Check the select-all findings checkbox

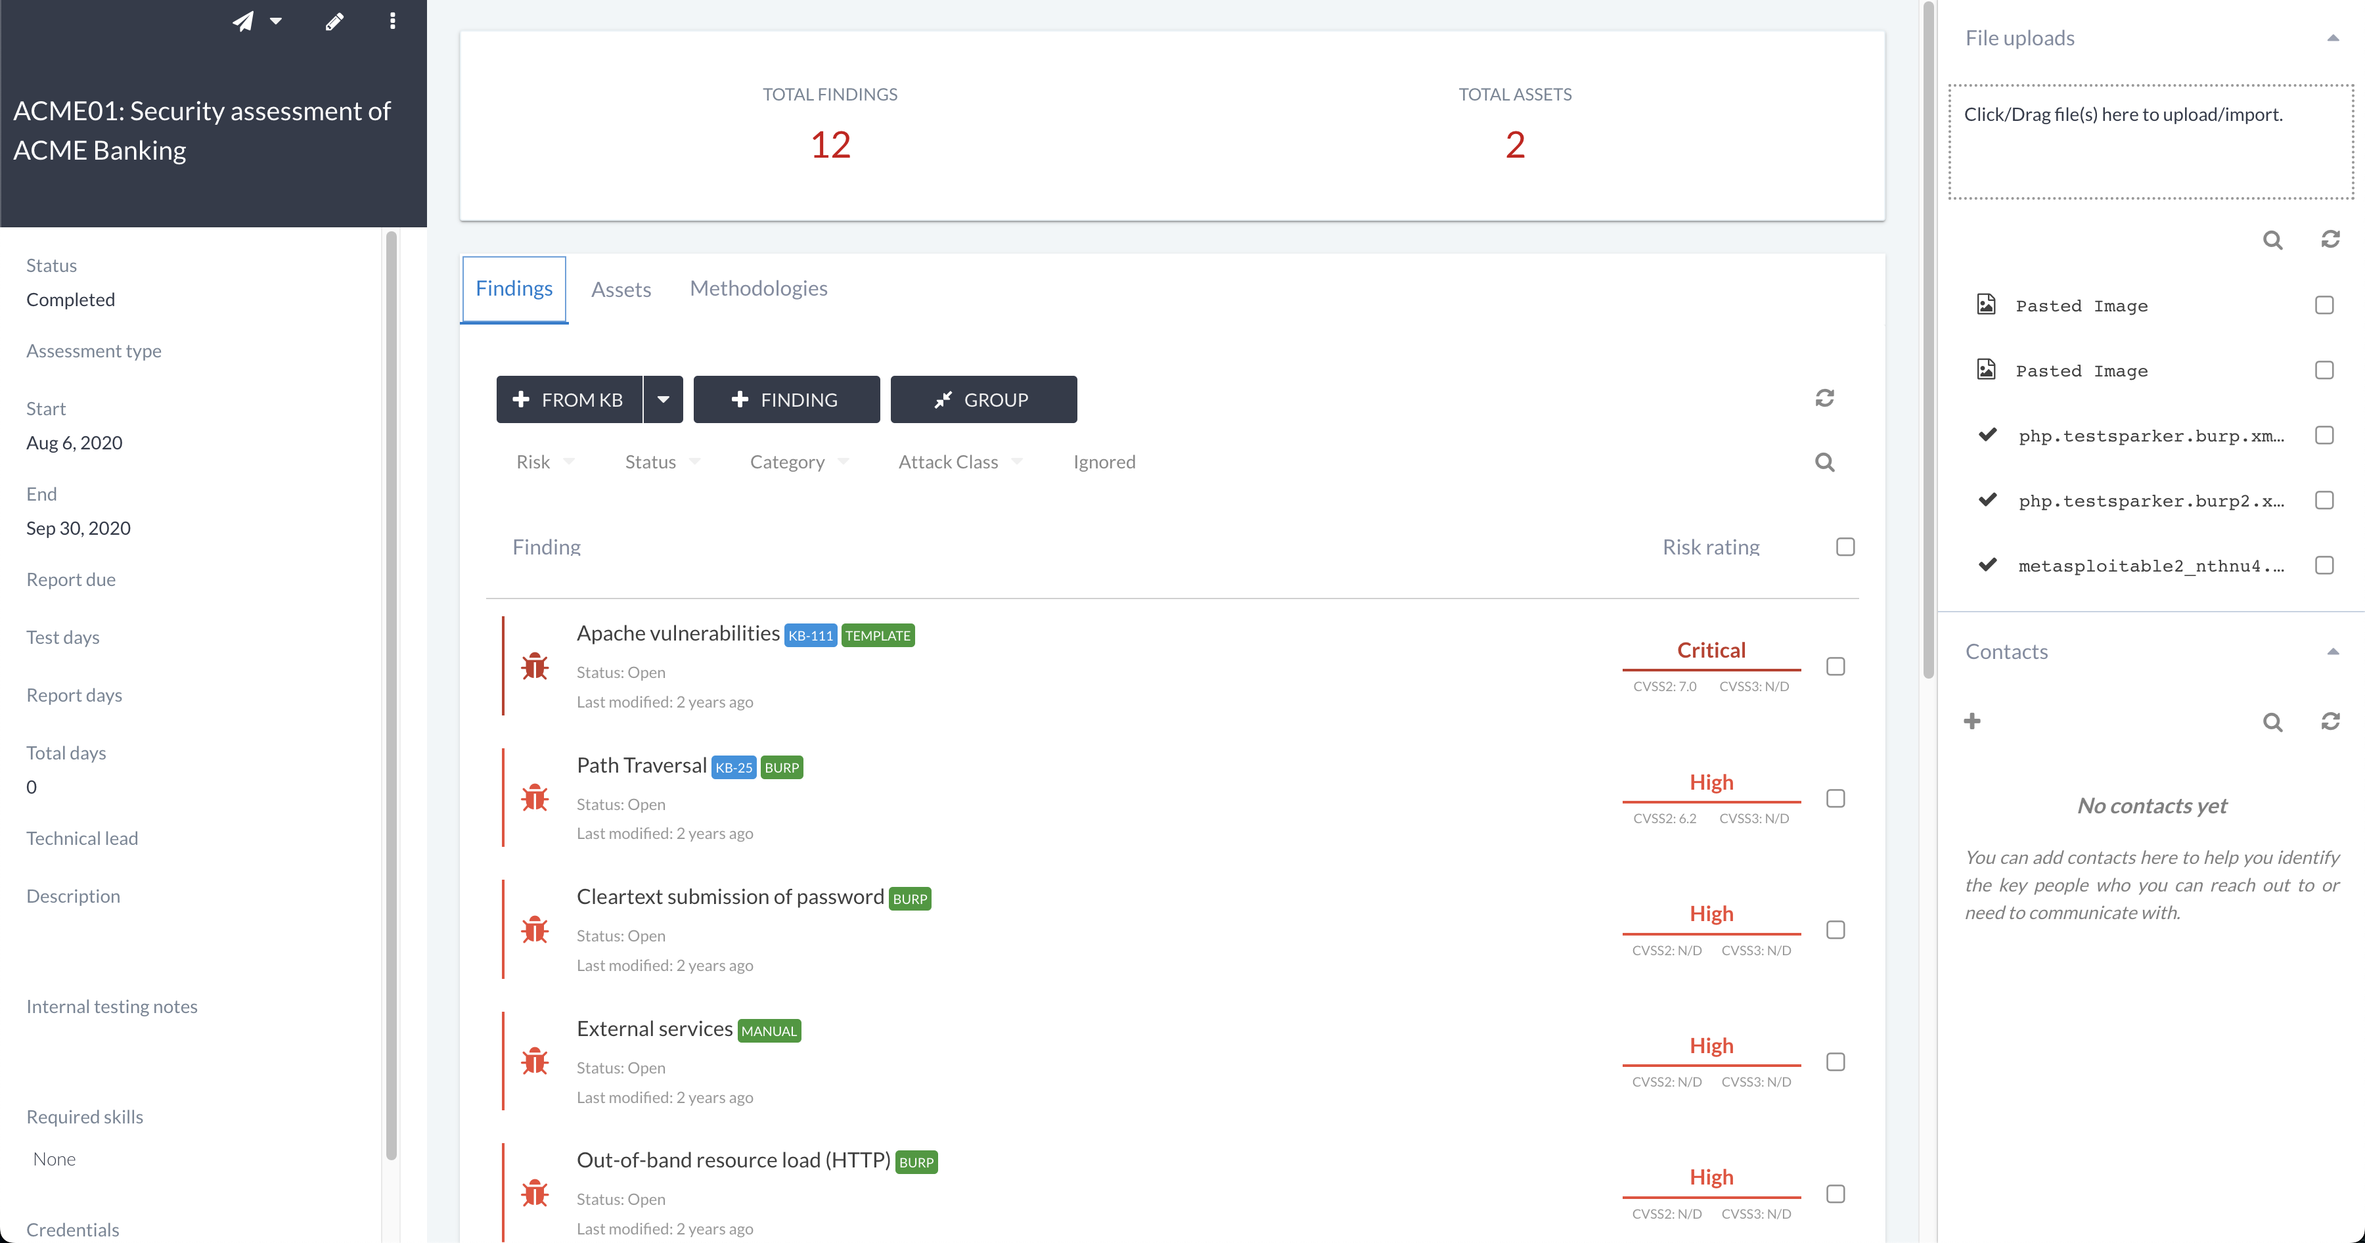[x=1845, y=547]
